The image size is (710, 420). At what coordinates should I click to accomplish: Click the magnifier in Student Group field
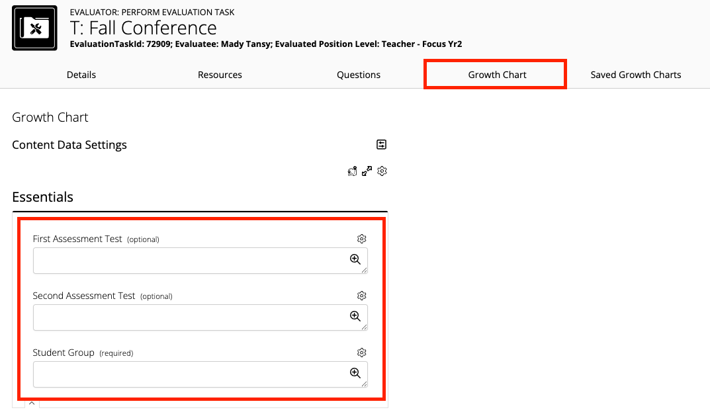[x=355, y=373]
